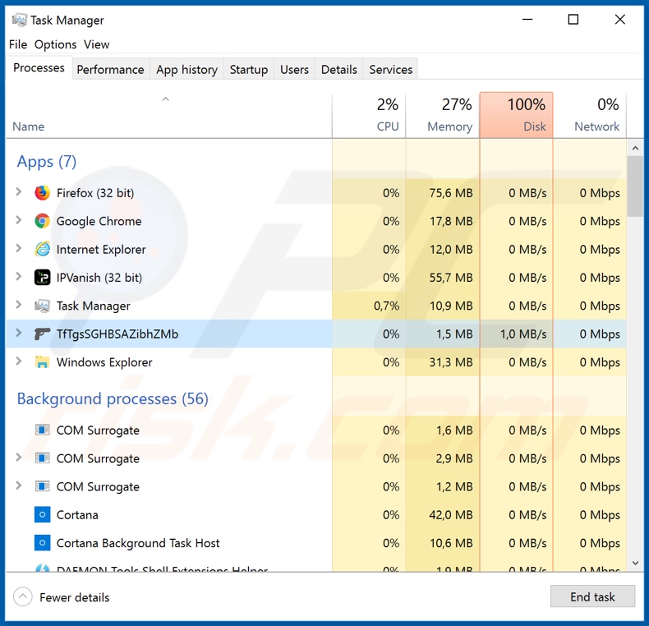Expand the Task Manager process row
This screenshot has height=626, width=649.
pyautogui.click(x=19, y=305)
